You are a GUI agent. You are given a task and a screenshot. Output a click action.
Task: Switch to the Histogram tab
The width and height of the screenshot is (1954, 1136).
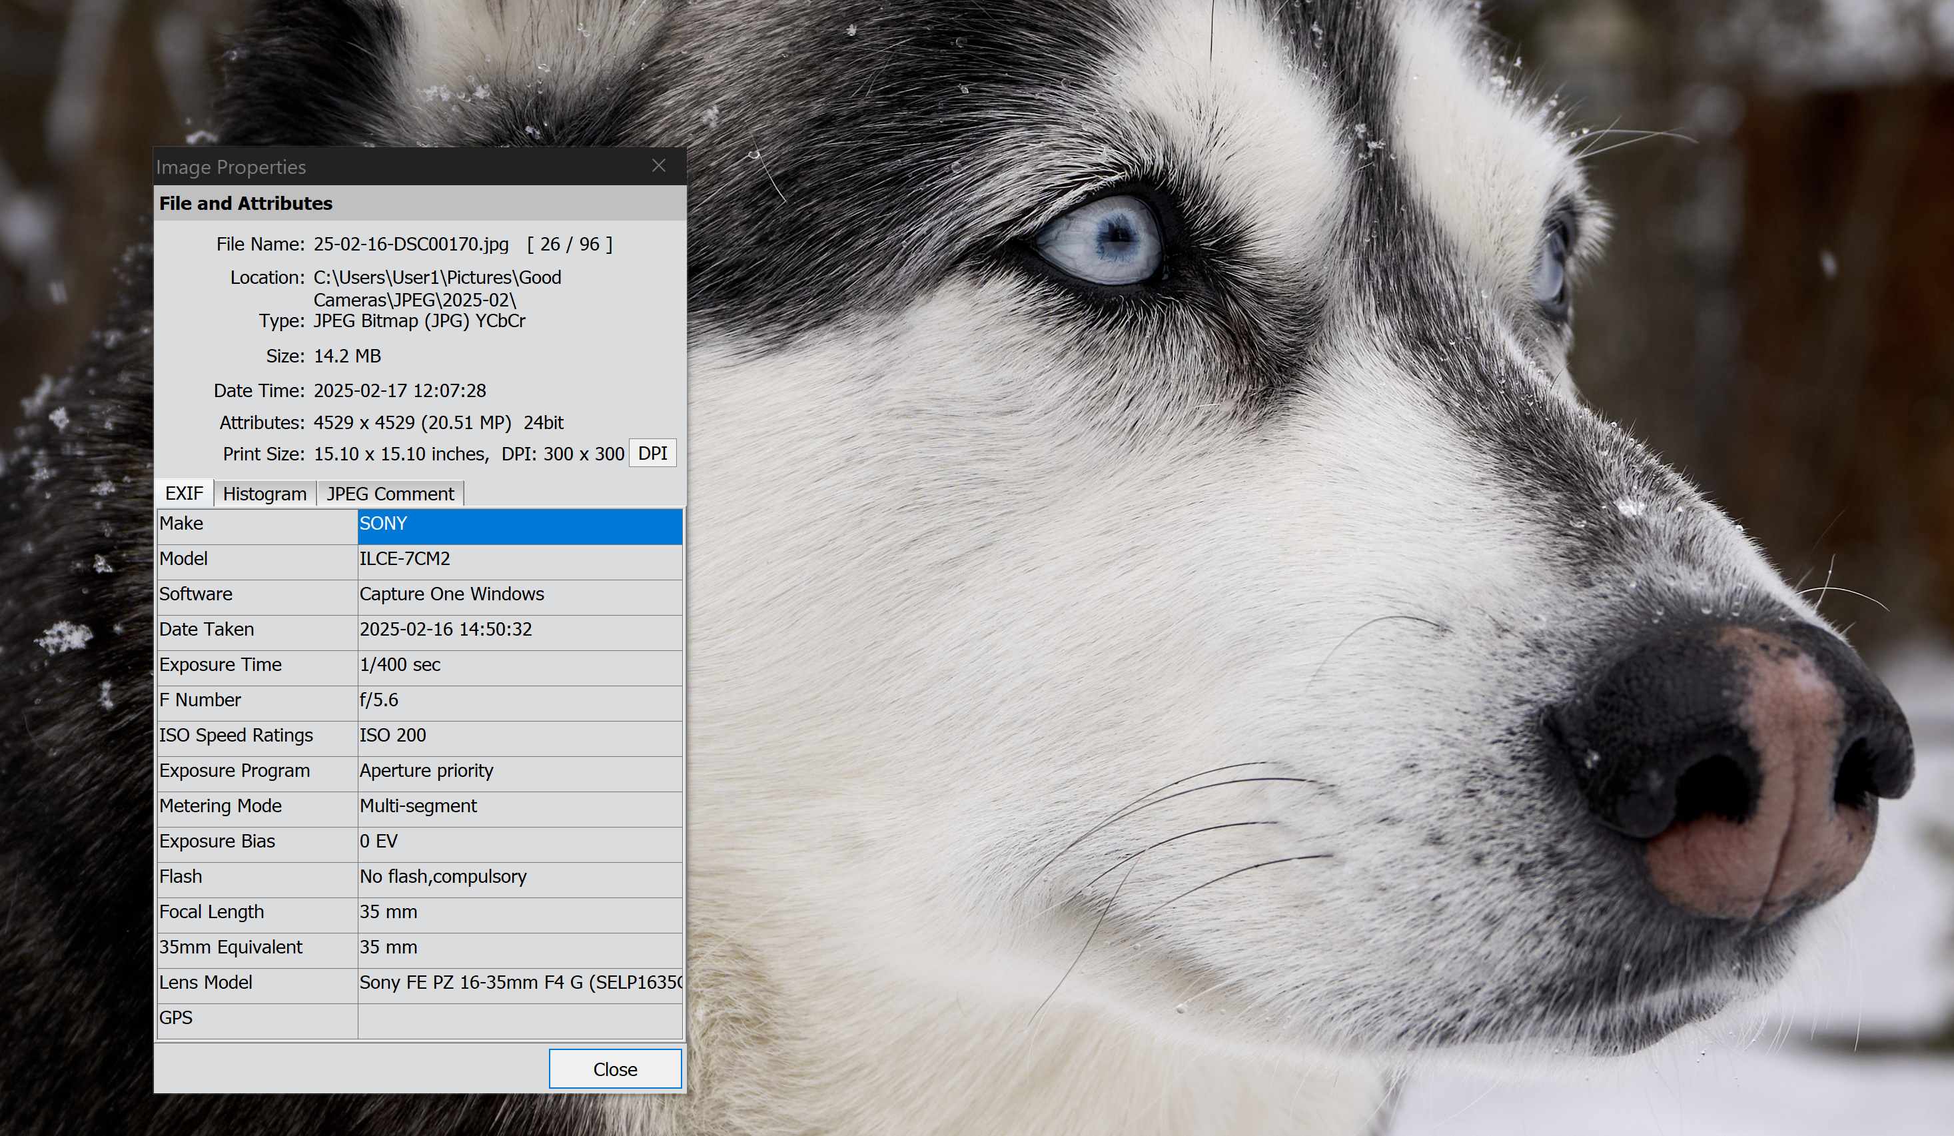pyautogui.click(x=264, y=494)
